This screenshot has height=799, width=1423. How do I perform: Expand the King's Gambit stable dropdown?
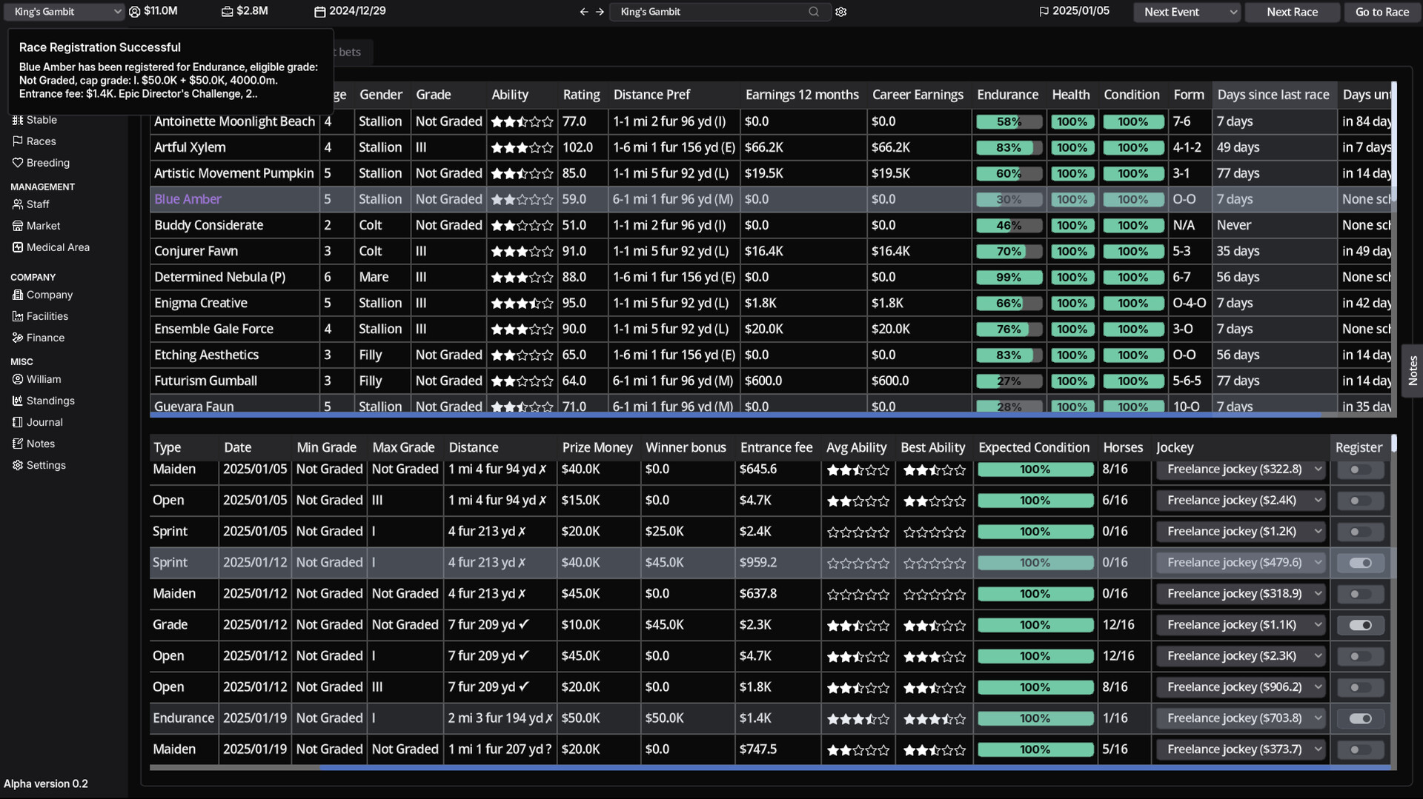pyautogui.click(x=65, y=12)
